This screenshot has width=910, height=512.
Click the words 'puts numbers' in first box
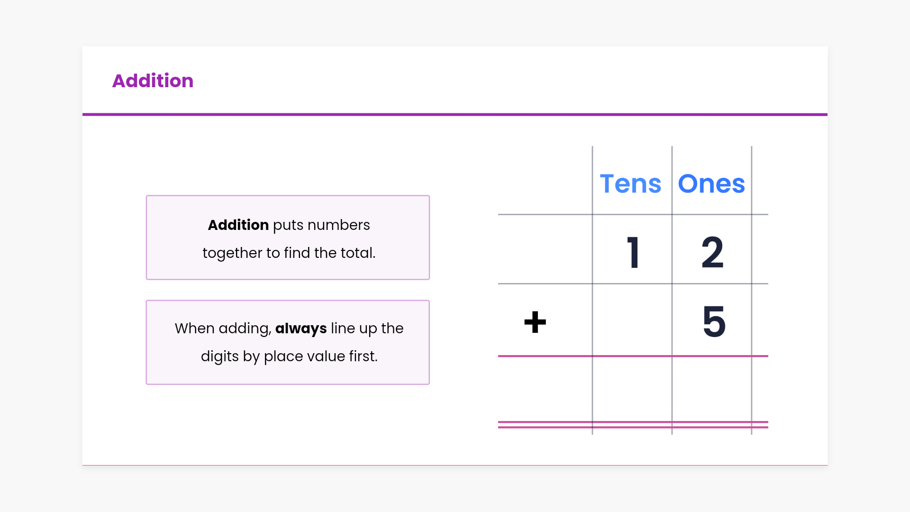pyautogui.click(x=321, y=225)
